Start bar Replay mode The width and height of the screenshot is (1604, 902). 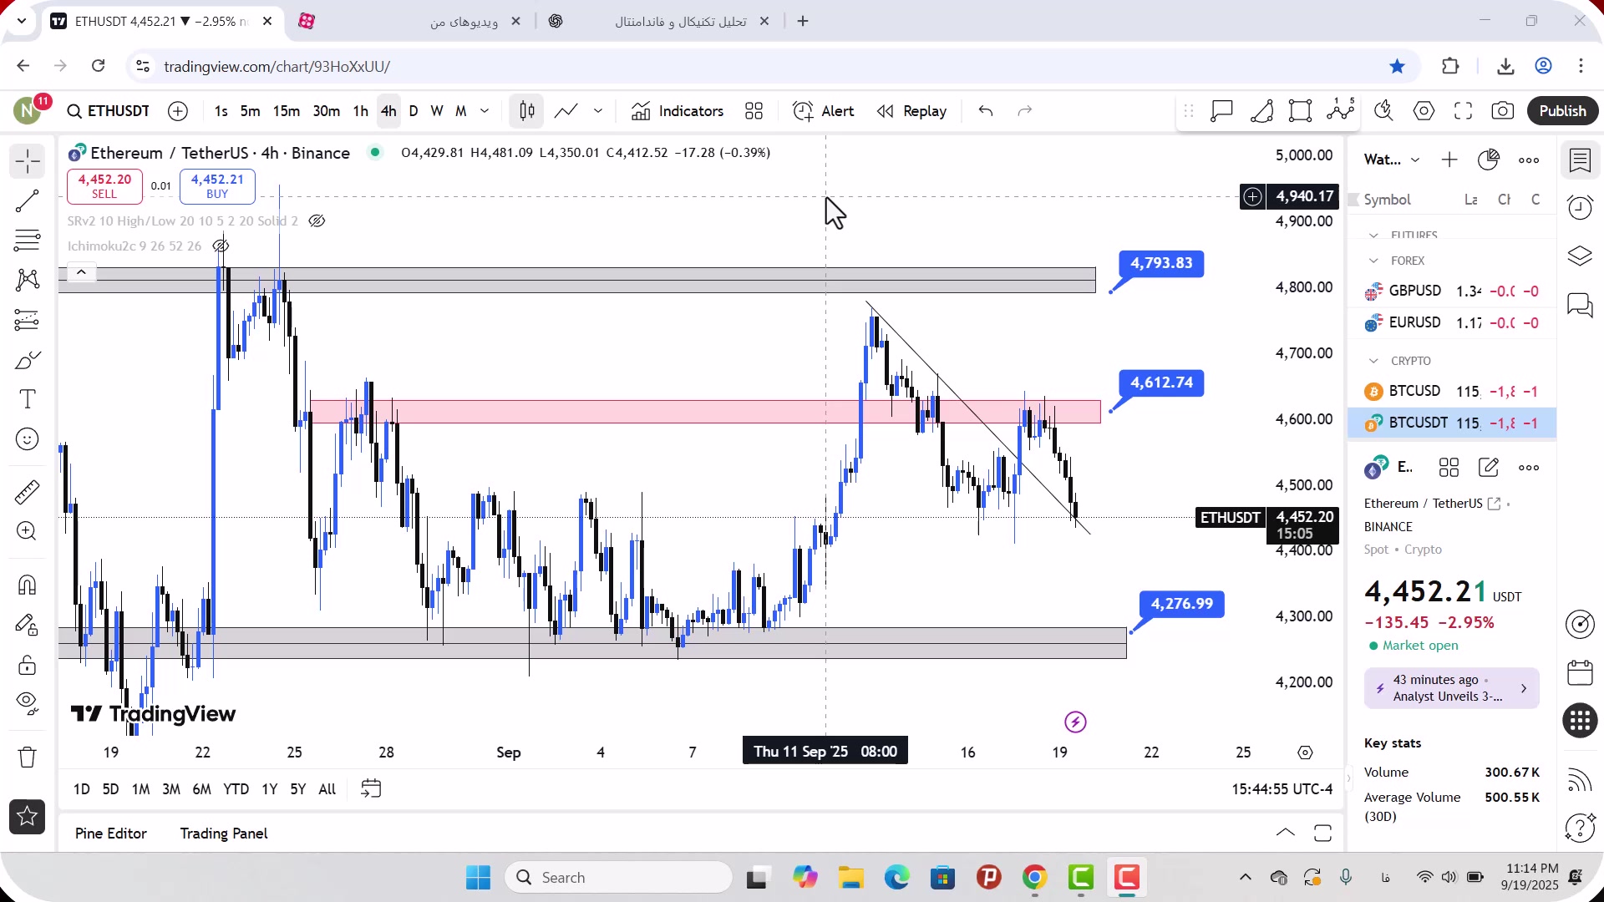click(911, 111)
